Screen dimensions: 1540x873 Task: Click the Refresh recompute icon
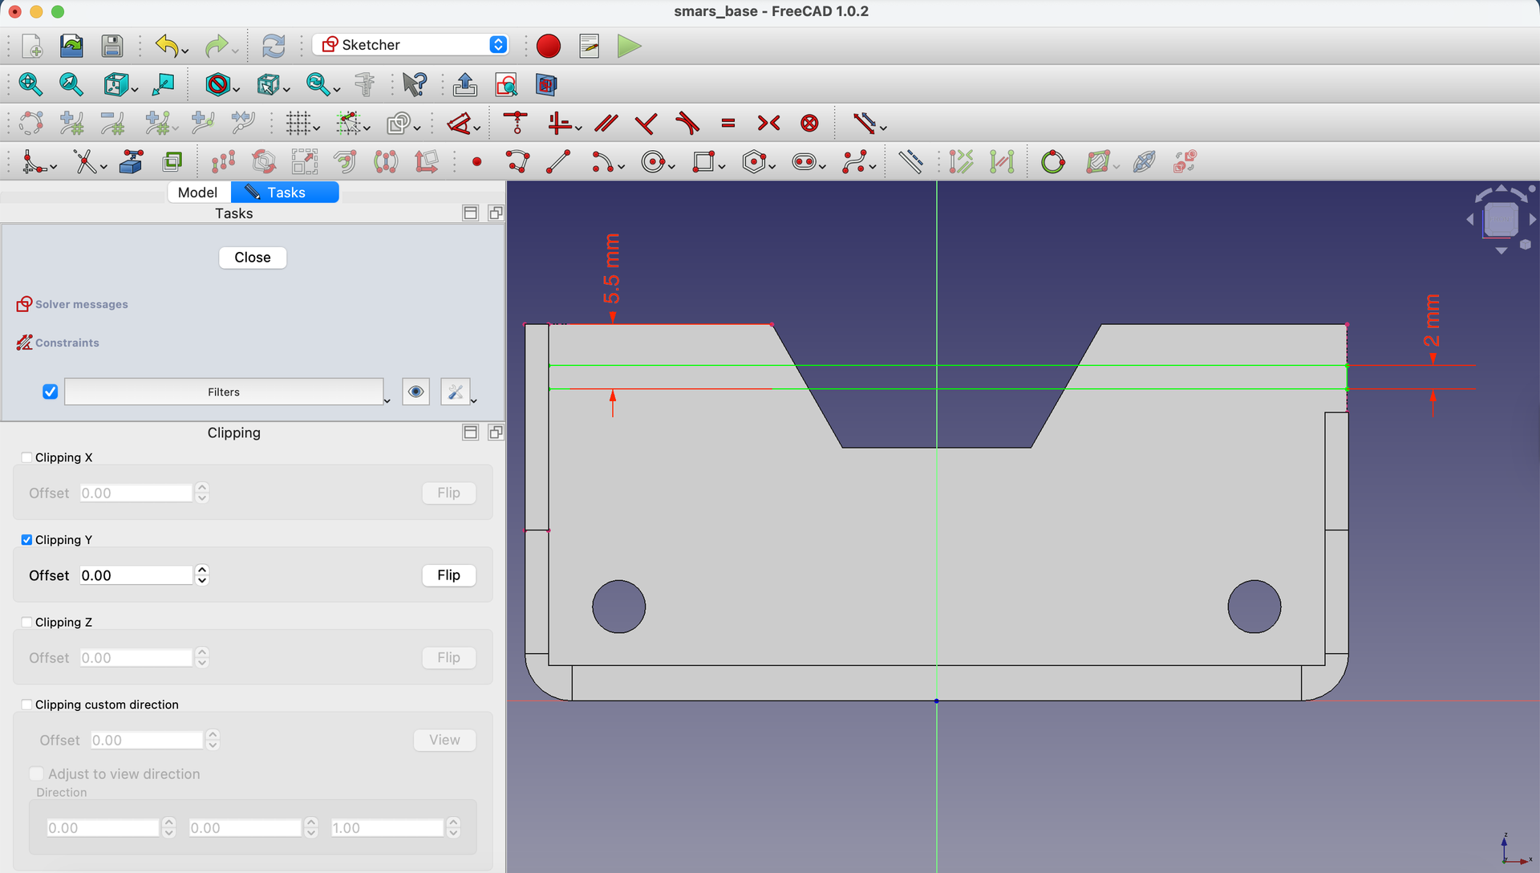274,46
